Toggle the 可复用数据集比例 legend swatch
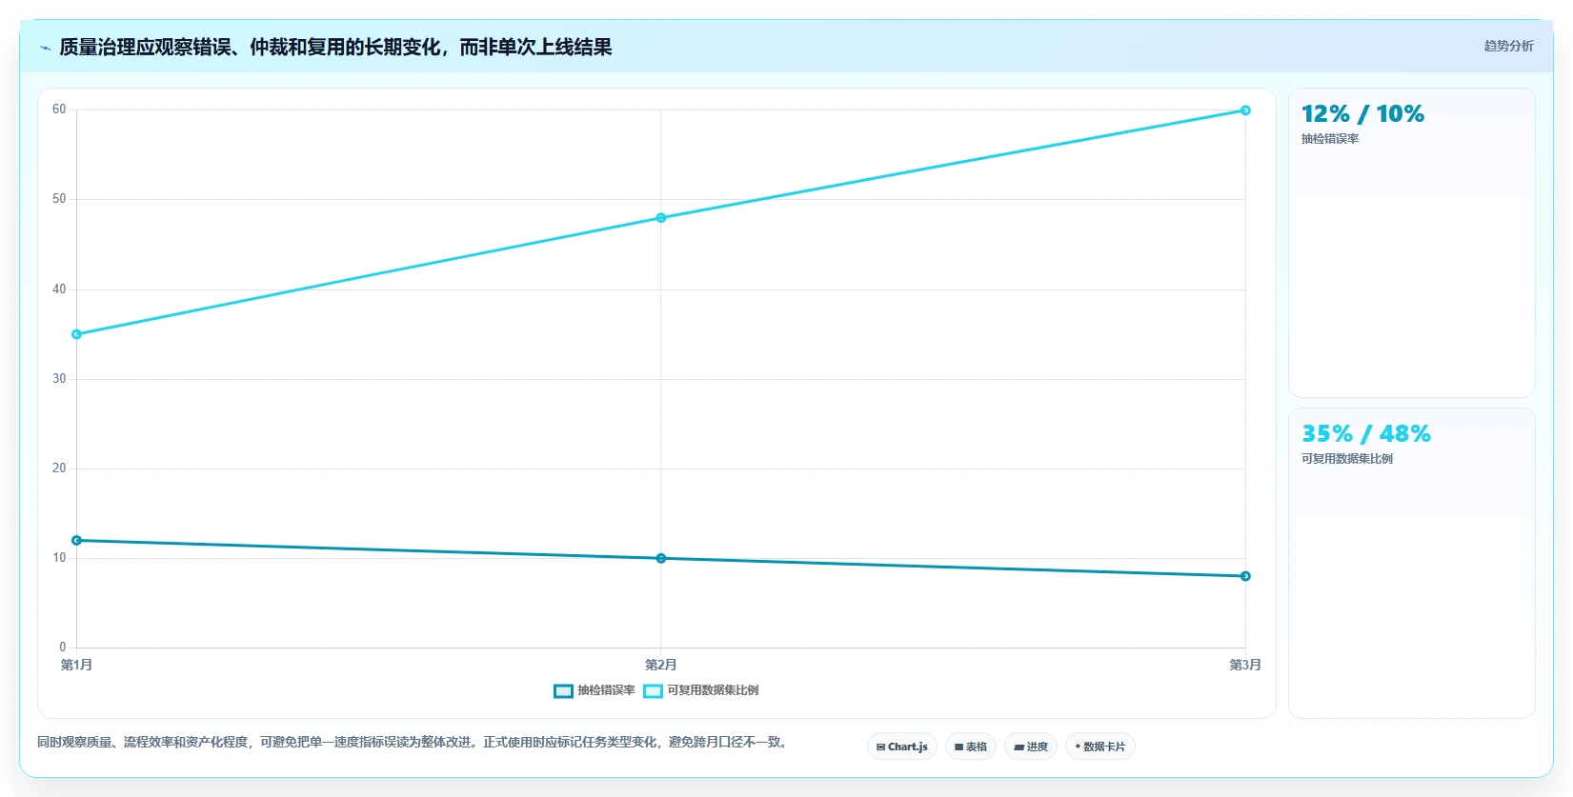Screen dimensions: 1573x797 [x=653, y=690]
